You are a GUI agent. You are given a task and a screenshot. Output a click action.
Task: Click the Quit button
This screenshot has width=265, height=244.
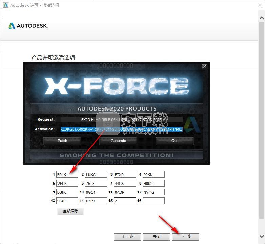pyautogui.click(x=175, y=141)
